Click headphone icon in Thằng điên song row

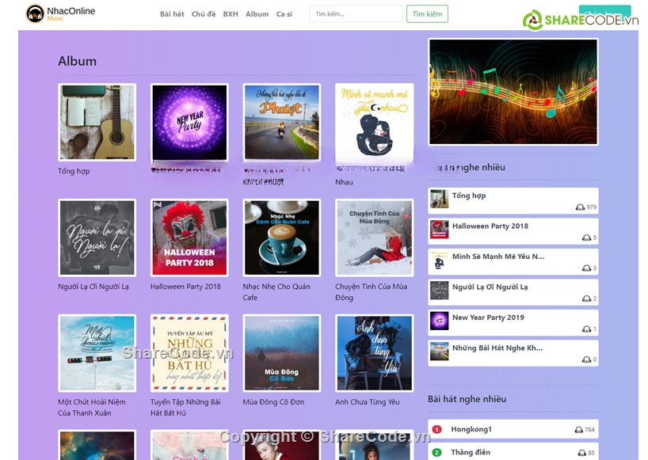pyautogui.click(x=582, y=453)
